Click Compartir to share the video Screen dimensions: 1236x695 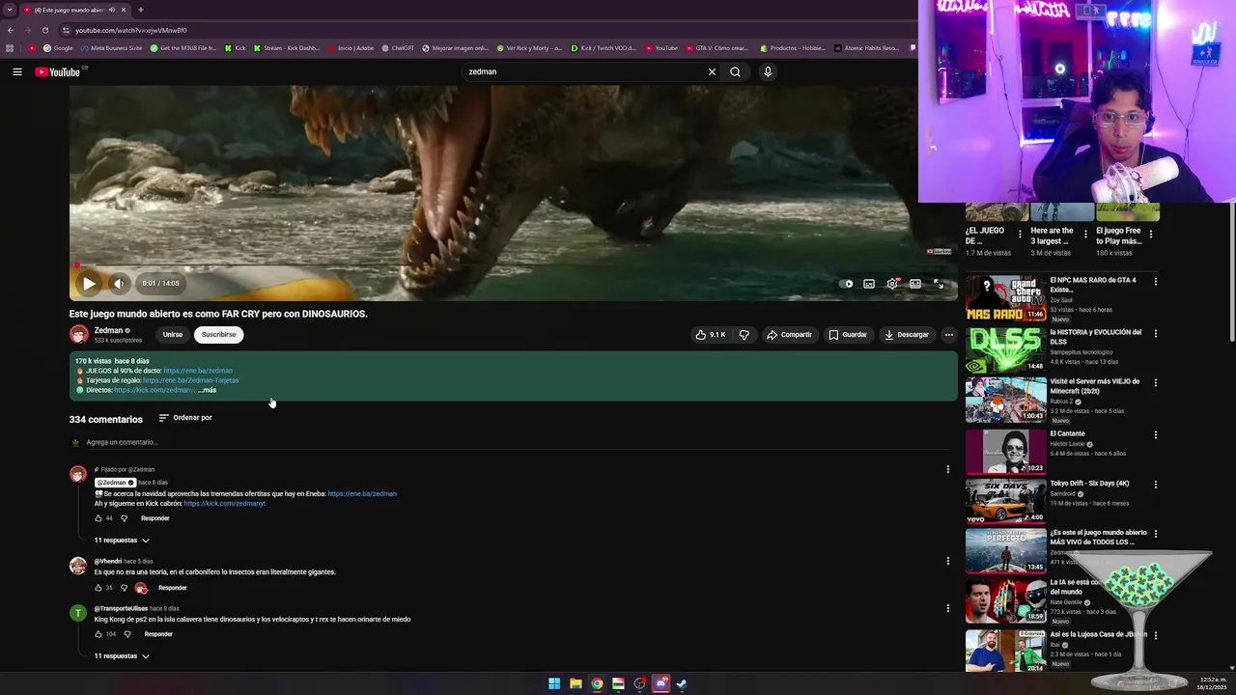click(x=789, y=335)
